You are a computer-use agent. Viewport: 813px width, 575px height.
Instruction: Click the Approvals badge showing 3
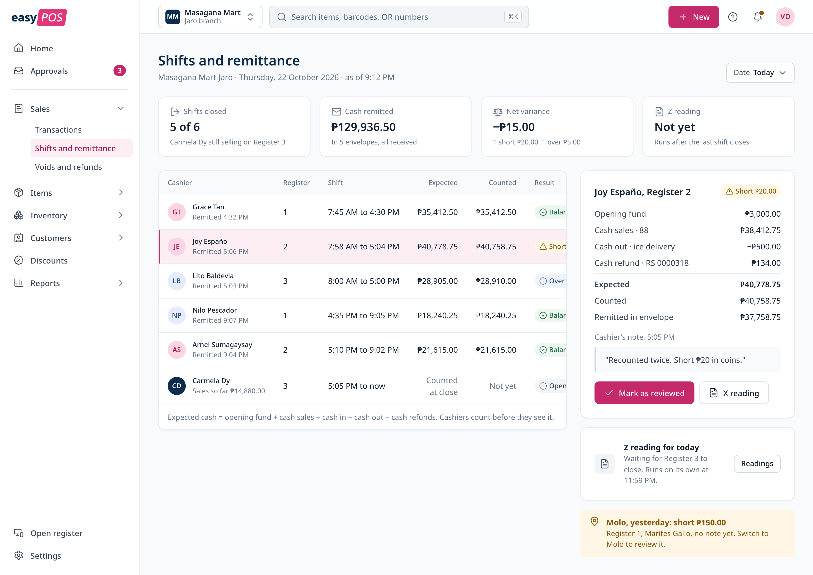(120, 71)
